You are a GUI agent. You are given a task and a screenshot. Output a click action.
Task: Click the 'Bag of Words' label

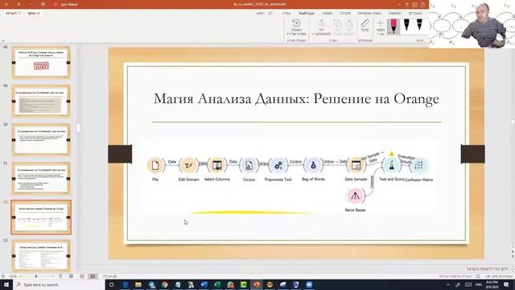313,179
